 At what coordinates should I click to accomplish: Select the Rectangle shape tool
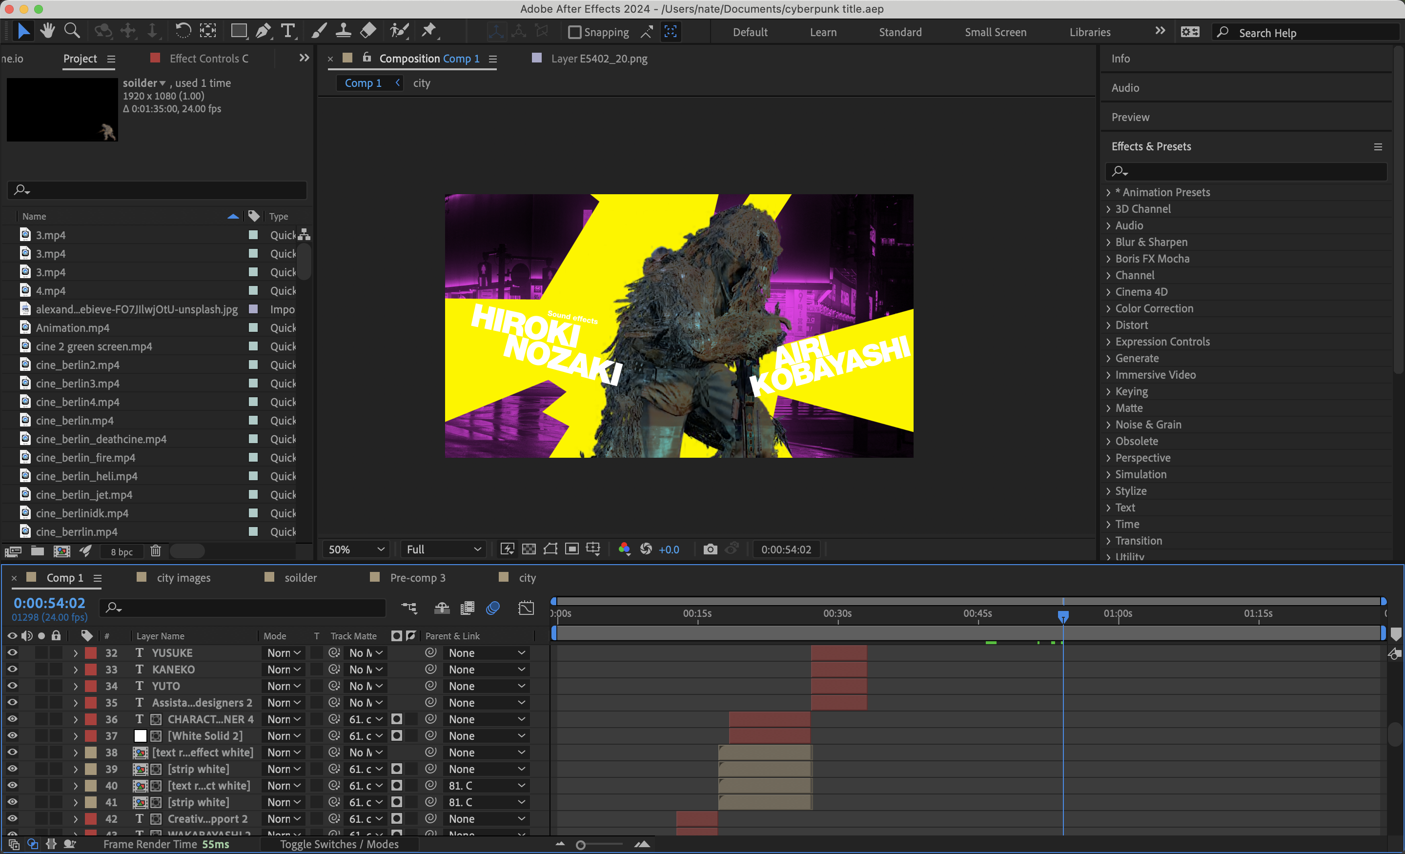pyautogui.click(x=238, y=31)
